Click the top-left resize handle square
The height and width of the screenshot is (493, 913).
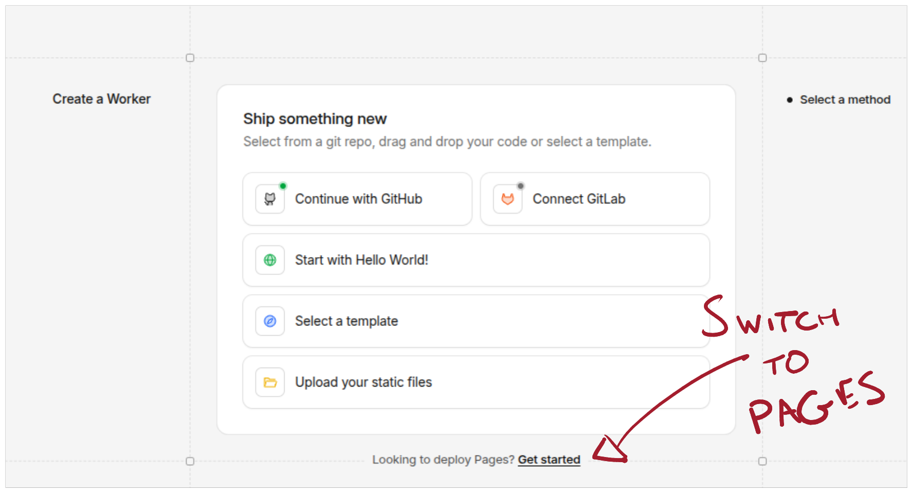(x=190, y=58)
